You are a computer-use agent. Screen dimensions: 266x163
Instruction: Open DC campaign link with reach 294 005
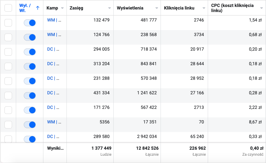(54, 49)
